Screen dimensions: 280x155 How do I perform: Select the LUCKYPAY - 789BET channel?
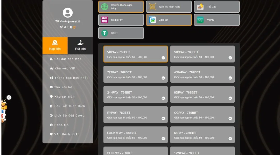[136, 135]
